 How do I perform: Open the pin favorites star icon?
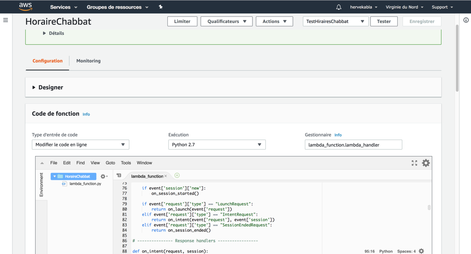pyautogui.click(x=161, y=7)
